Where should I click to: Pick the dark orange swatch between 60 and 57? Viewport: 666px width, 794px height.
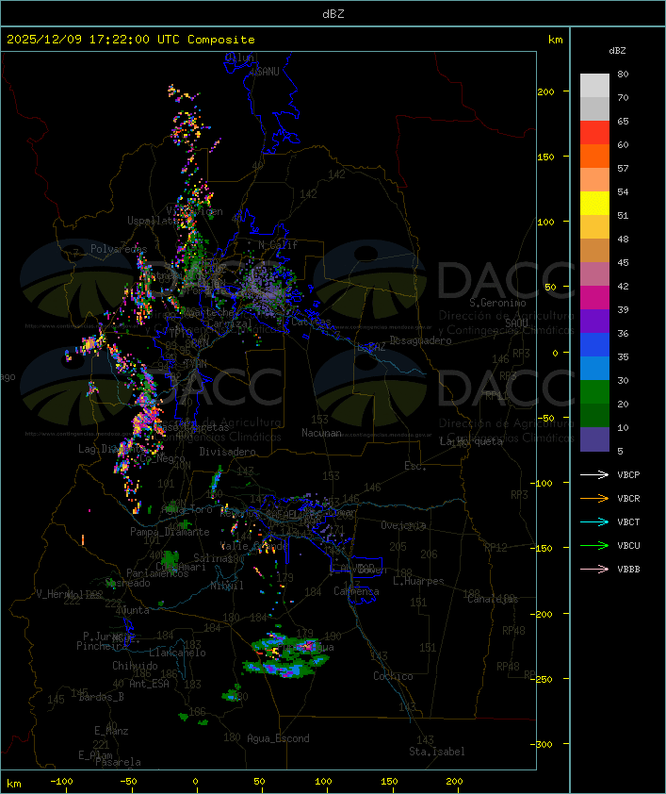[594, 156]
